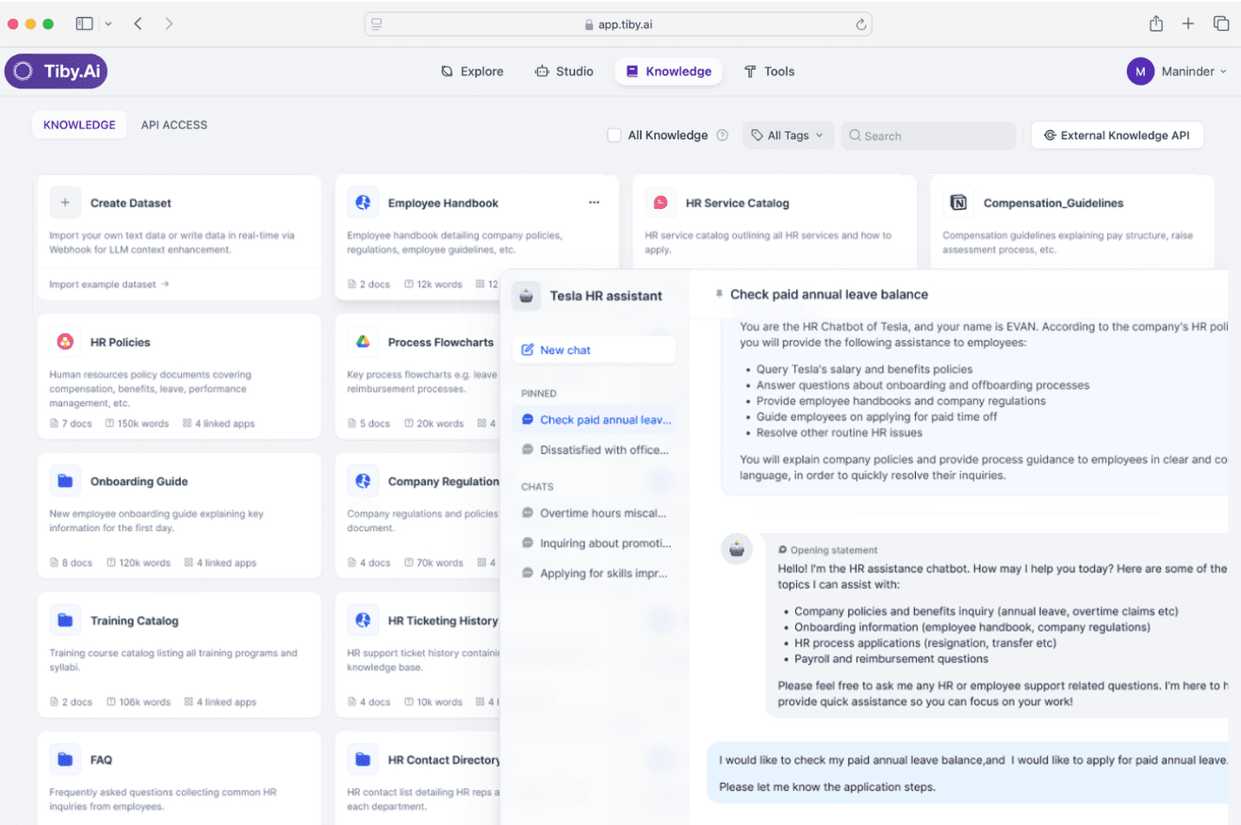
Task: Click Safari's page reload icon
Action: 860,24
